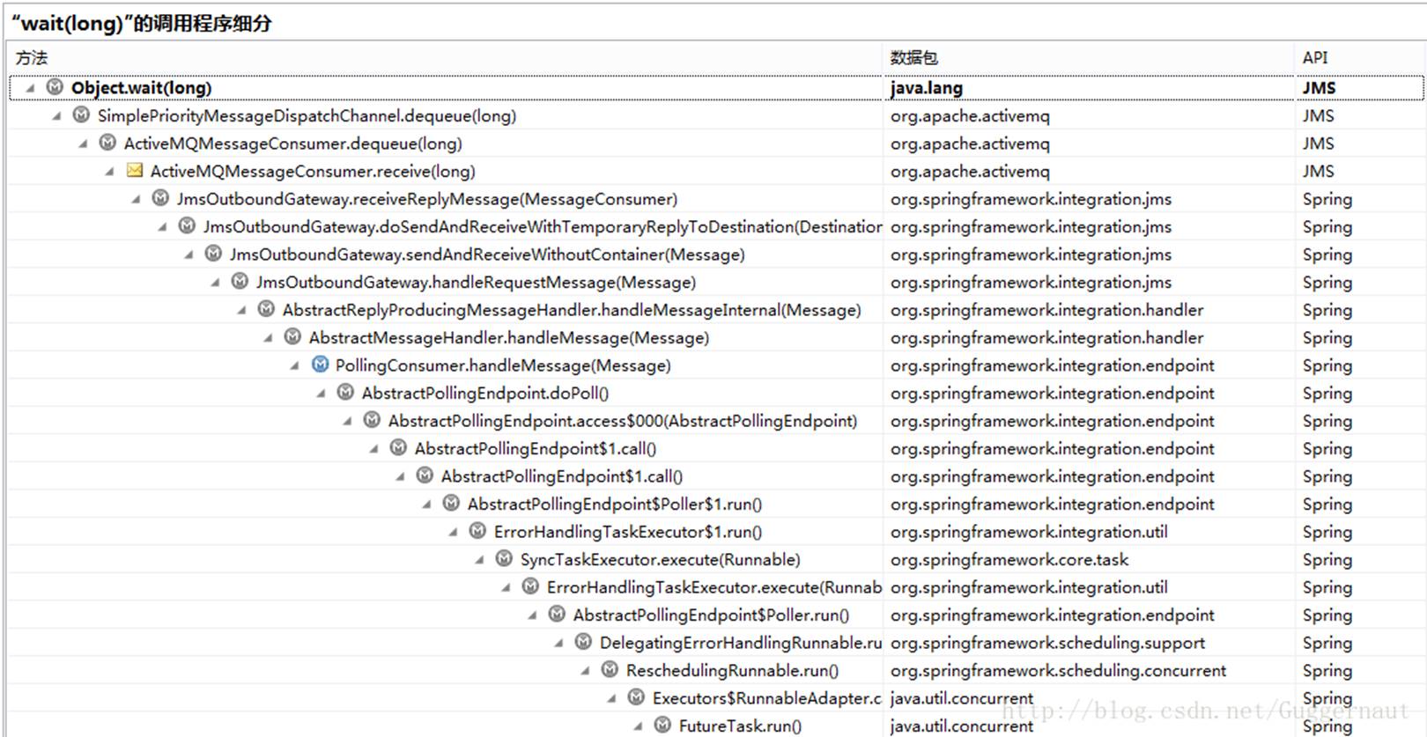Collapse ActiveMQMessageConsumer.receive(long) node arrow

coord(110,171)
